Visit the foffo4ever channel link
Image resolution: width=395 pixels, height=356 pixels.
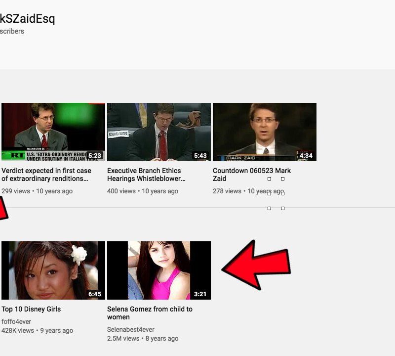tap(16, 322)
